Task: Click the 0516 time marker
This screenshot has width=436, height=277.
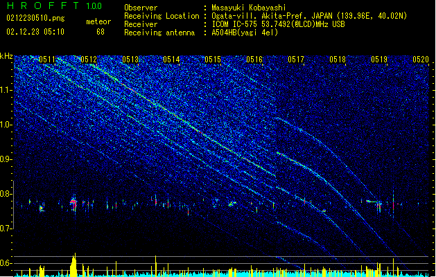Action: pos(254,60)
